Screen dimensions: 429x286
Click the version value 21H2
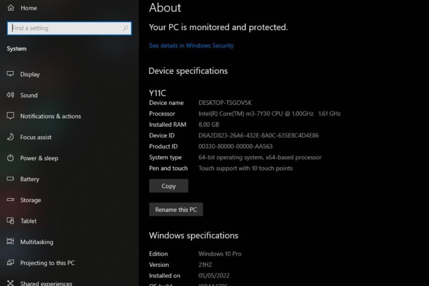pyautogui.click(x=205, y=265)
